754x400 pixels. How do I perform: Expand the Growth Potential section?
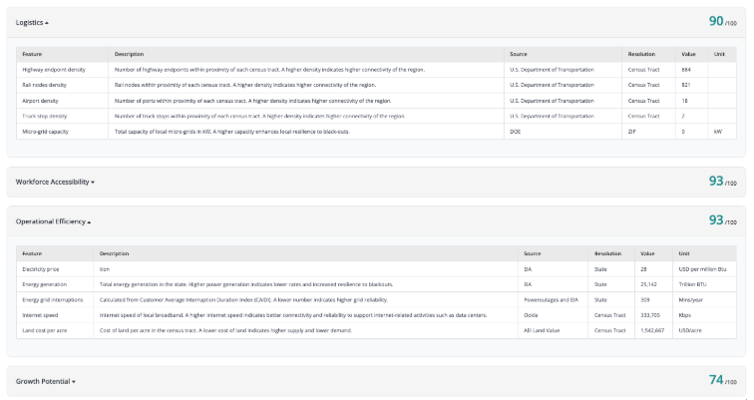[x=46, y=381]
